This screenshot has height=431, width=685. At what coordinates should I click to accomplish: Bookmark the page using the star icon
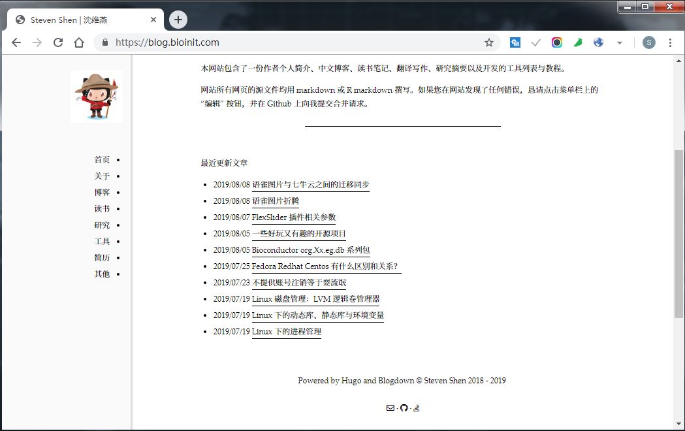point(489,42)
